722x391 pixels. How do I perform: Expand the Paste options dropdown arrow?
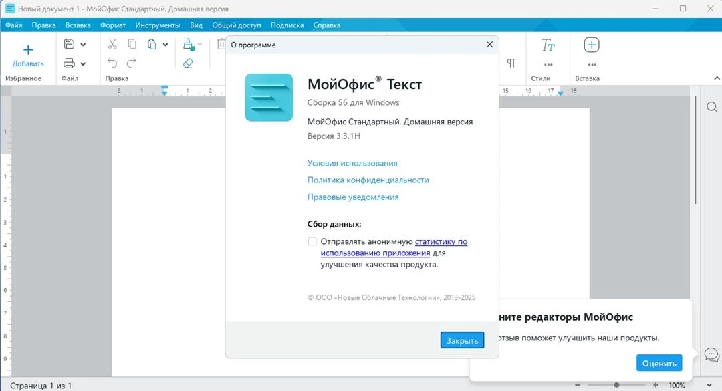(165, 45)
